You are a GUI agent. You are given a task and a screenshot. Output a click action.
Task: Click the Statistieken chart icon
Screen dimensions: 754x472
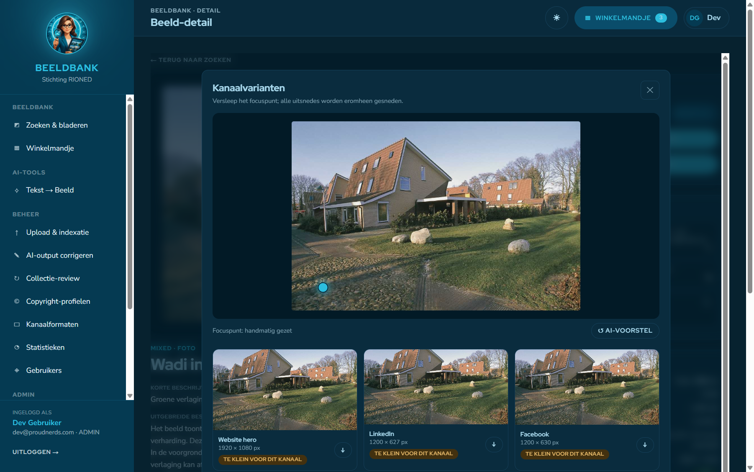pyautogui.click(x=17, y=347)
